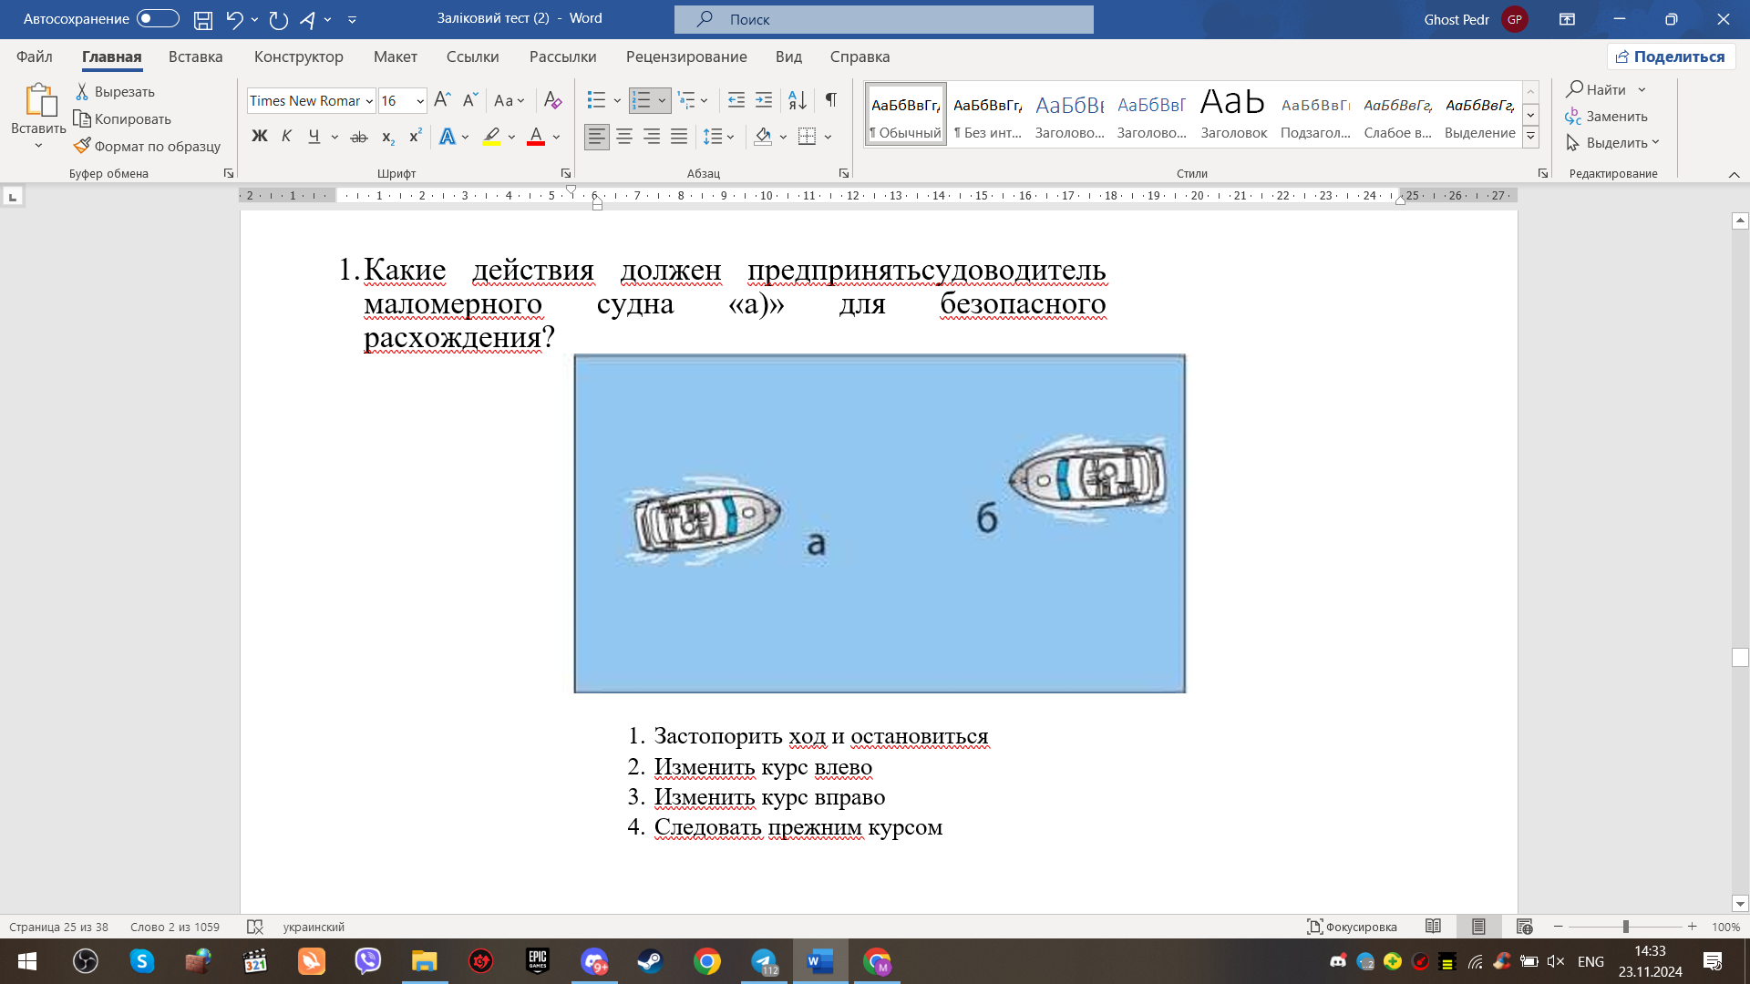1750x984 pixels.
Task: Open change case (Aa) dropdown
Action: (509, 99)
